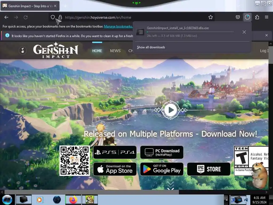Open a new tab with plus button

[65, 6]
